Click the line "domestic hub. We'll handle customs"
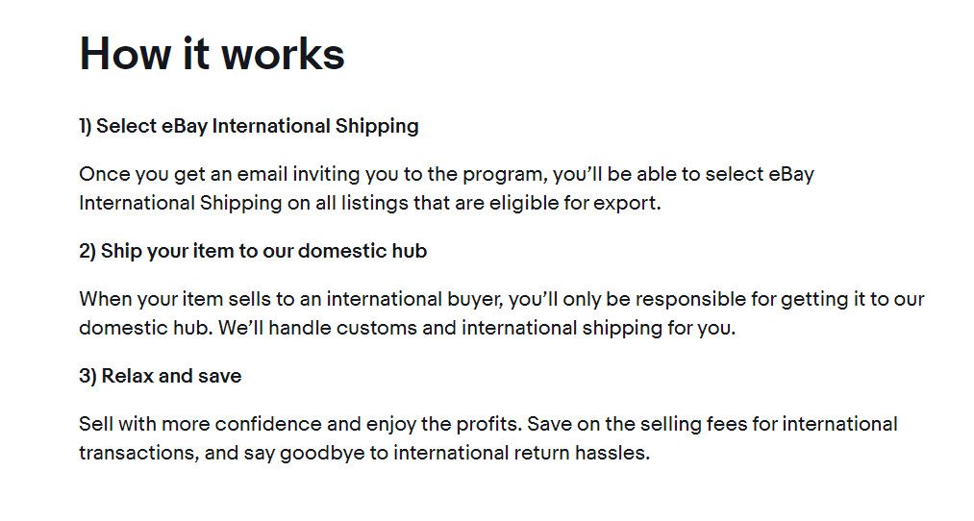Viewport: 974px width, 521px height. [408, 328]
